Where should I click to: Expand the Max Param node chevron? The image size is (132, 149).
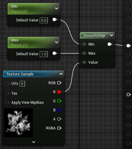57,42
